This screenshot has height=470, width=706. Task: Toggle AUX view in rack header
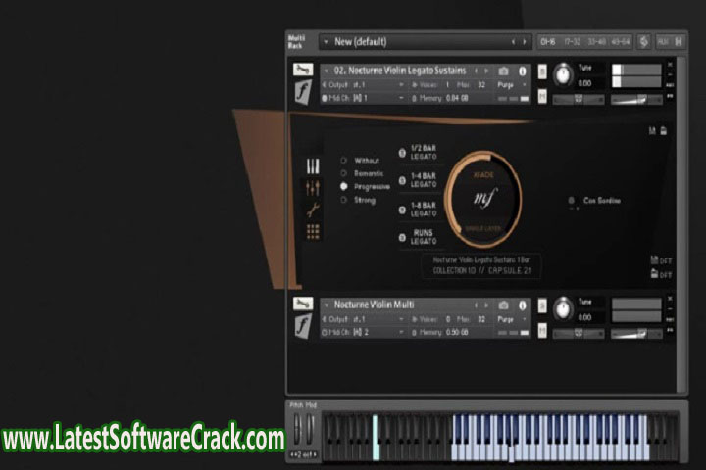click(663, 42)
